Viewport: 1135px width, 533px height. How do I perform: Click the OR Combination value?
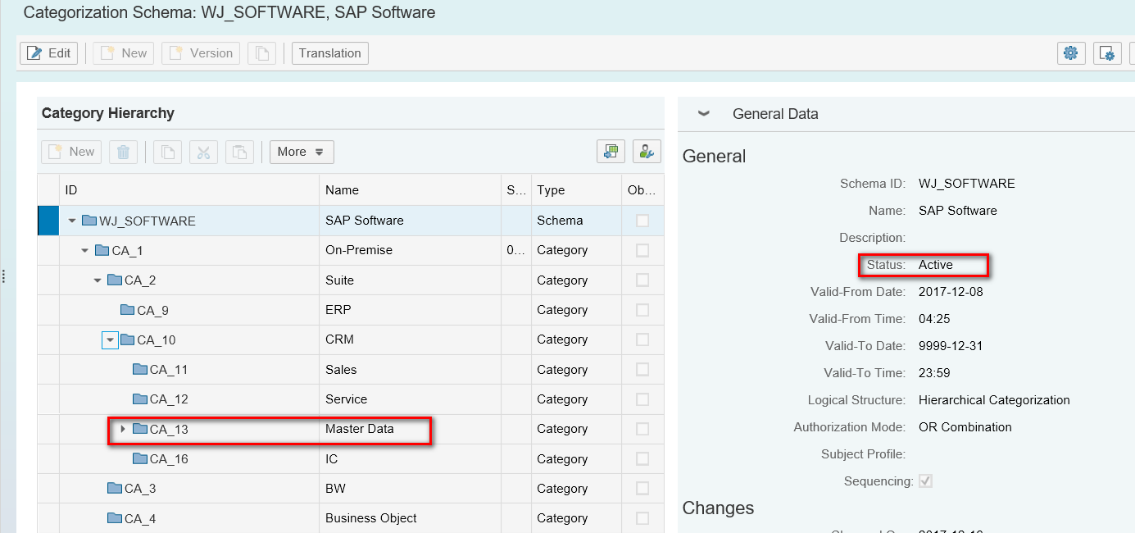coord(965,427)
